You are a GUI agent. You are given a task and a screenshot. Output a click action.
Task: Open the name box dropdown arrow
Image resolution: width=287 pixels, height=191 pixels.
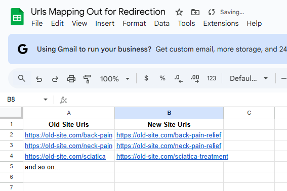46,100
